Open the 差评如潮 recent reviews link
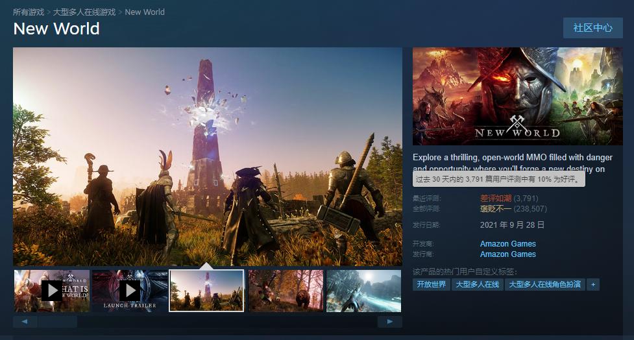 click(496, 199)
